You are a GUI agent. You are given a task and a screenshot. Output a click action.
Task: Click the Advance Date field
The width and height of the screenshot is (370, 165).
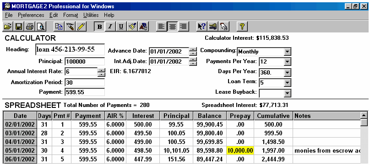coord(169,51)
